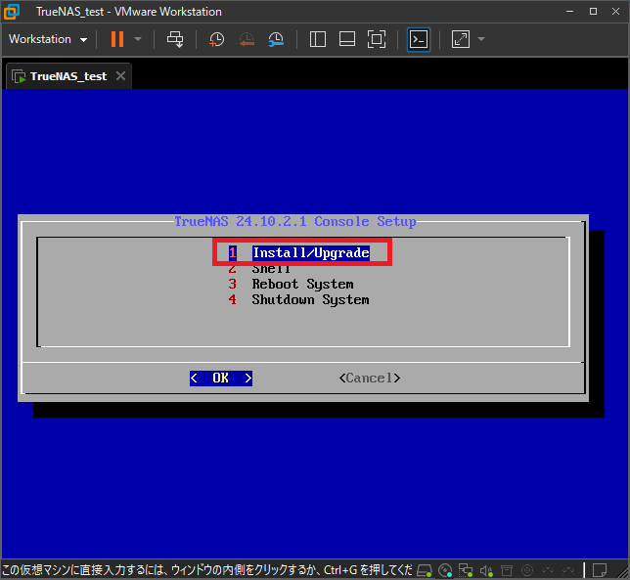630x580 pixels.
Task: Close the VMware Workstation window
Action: click(x=615, y=11)
